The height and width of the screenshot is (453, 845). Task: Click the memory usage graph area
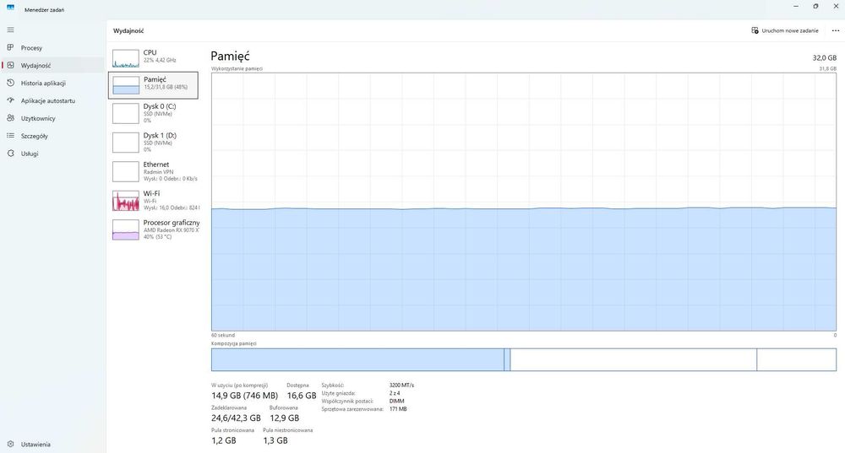pyautogui.click(x=524, y=202)
